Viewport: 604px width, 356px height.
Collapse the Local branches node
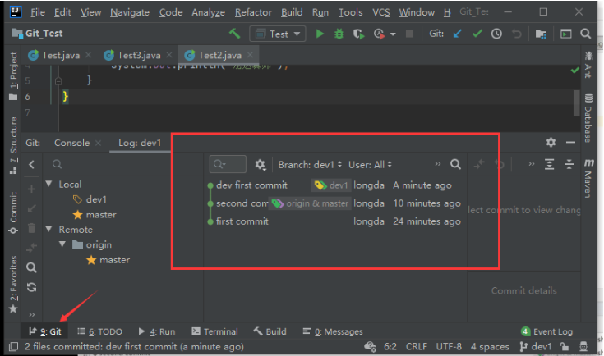pyautogui.click(x=49, y=184)
